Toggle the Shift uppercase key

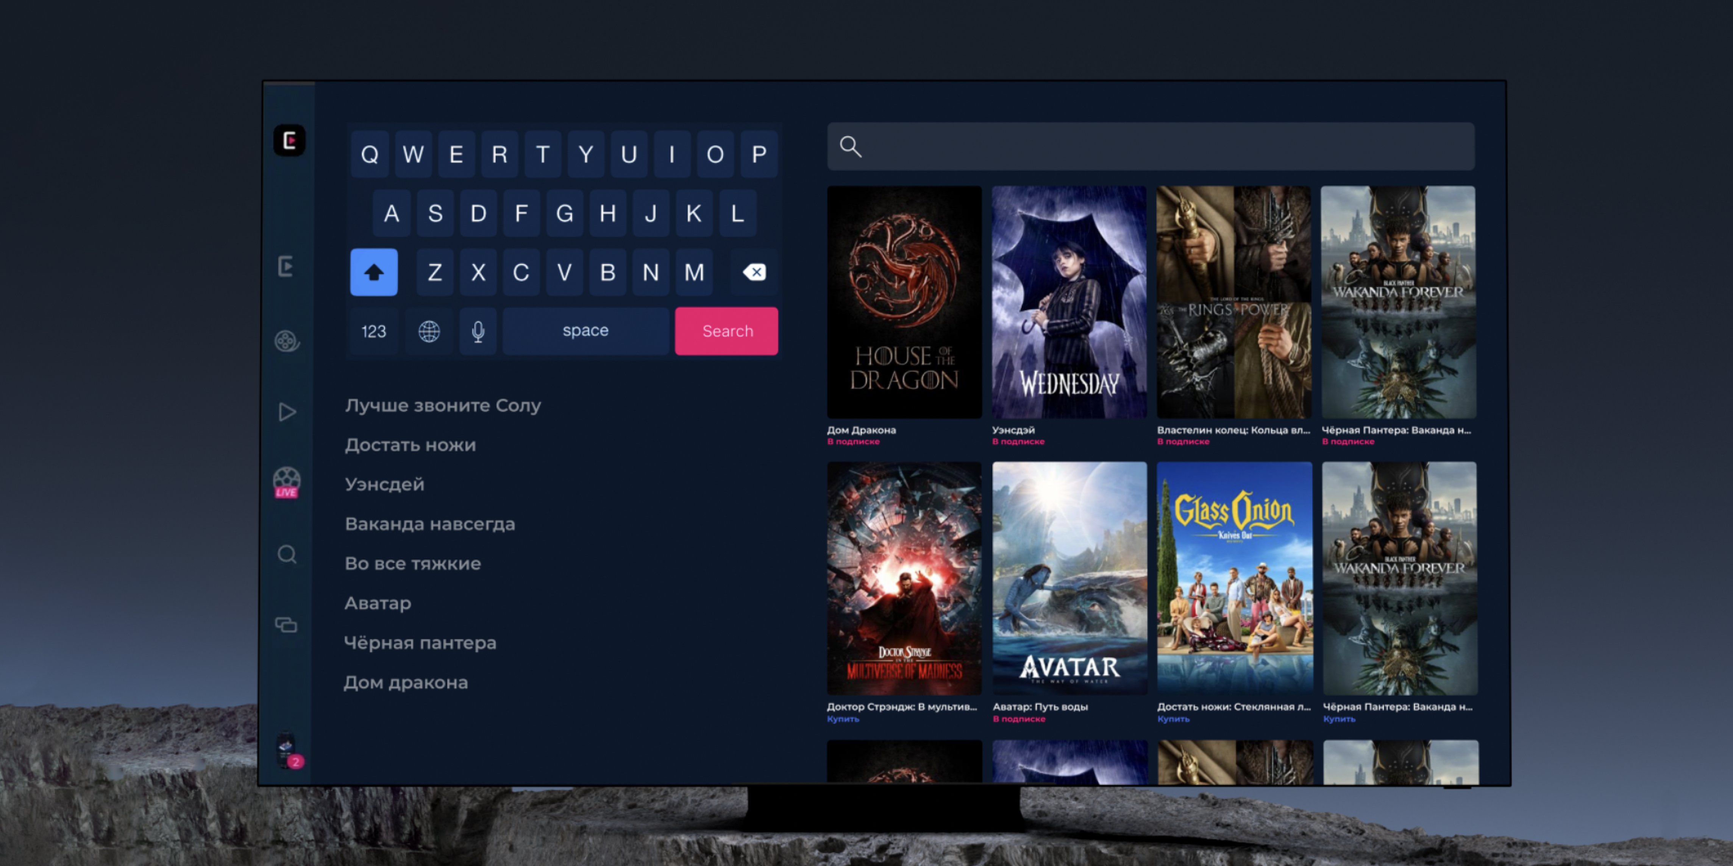point(374,272)
